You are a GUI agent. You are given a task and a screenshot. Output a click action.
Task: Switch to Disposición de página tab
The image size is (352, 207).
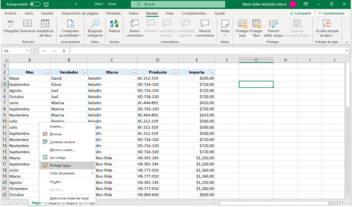[x=79, y=13]
